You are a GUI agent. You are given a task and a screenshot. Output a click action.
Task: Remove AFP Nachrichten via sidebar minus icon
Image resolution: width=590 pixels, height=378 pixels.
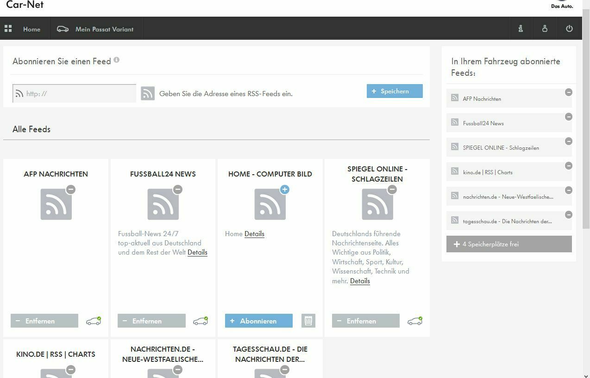569,92
